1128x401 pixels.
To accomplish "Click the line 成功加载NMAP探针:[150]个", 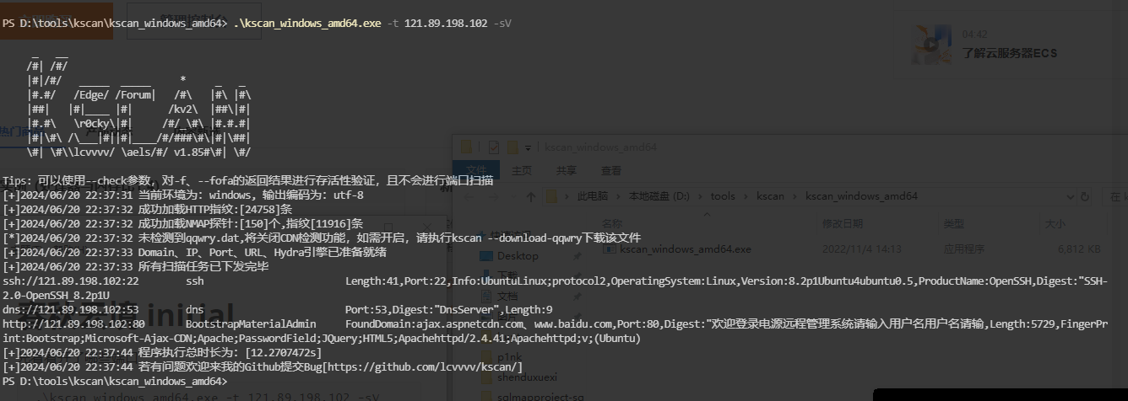I will [183, 223].
